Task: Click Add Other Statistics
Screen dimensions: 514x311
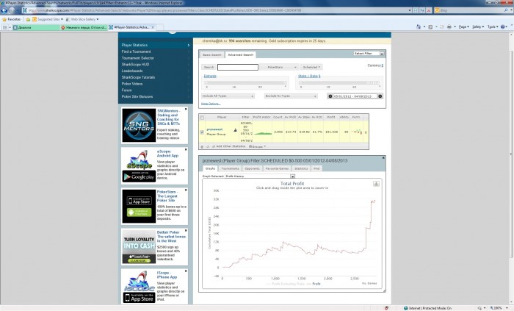Action: (229, 146)
